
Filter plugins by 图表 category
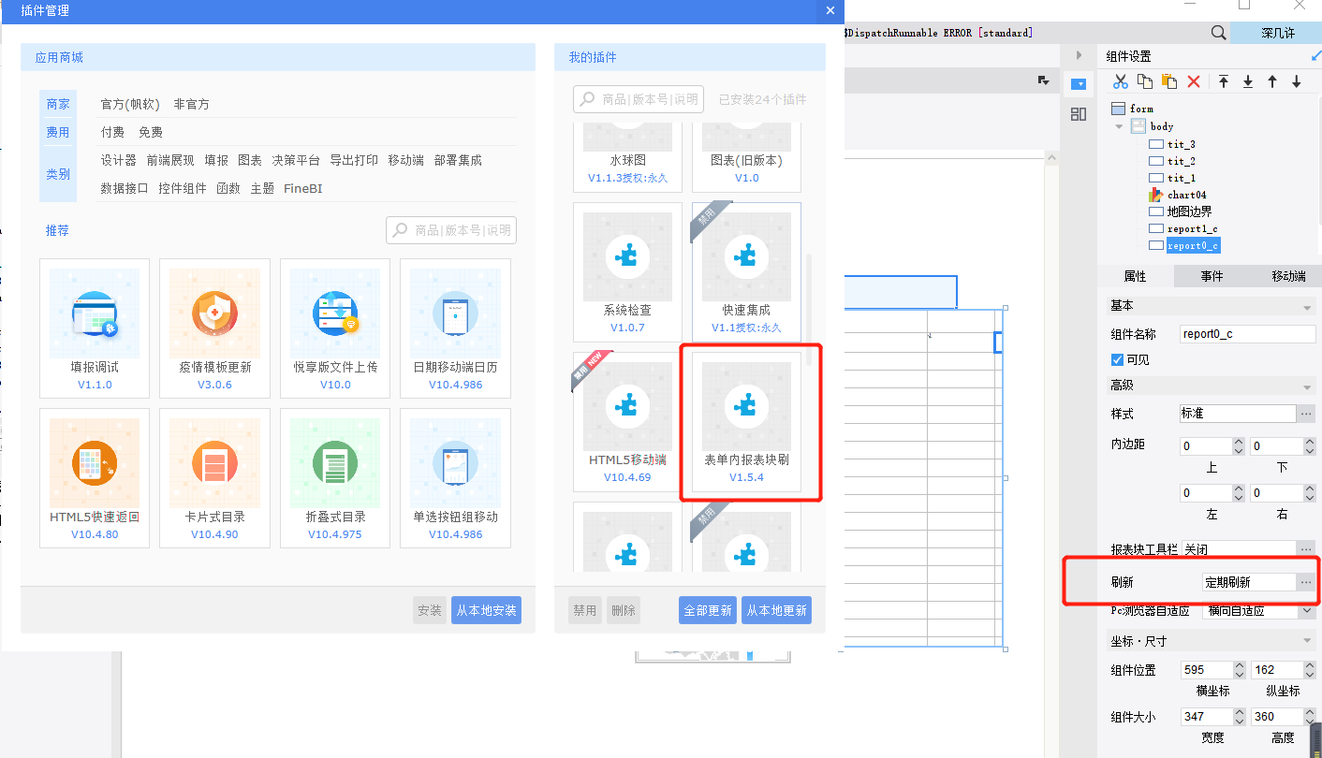click(x=250, y=160)
